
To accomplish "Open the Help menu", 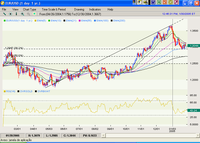I will pos(110,9).
